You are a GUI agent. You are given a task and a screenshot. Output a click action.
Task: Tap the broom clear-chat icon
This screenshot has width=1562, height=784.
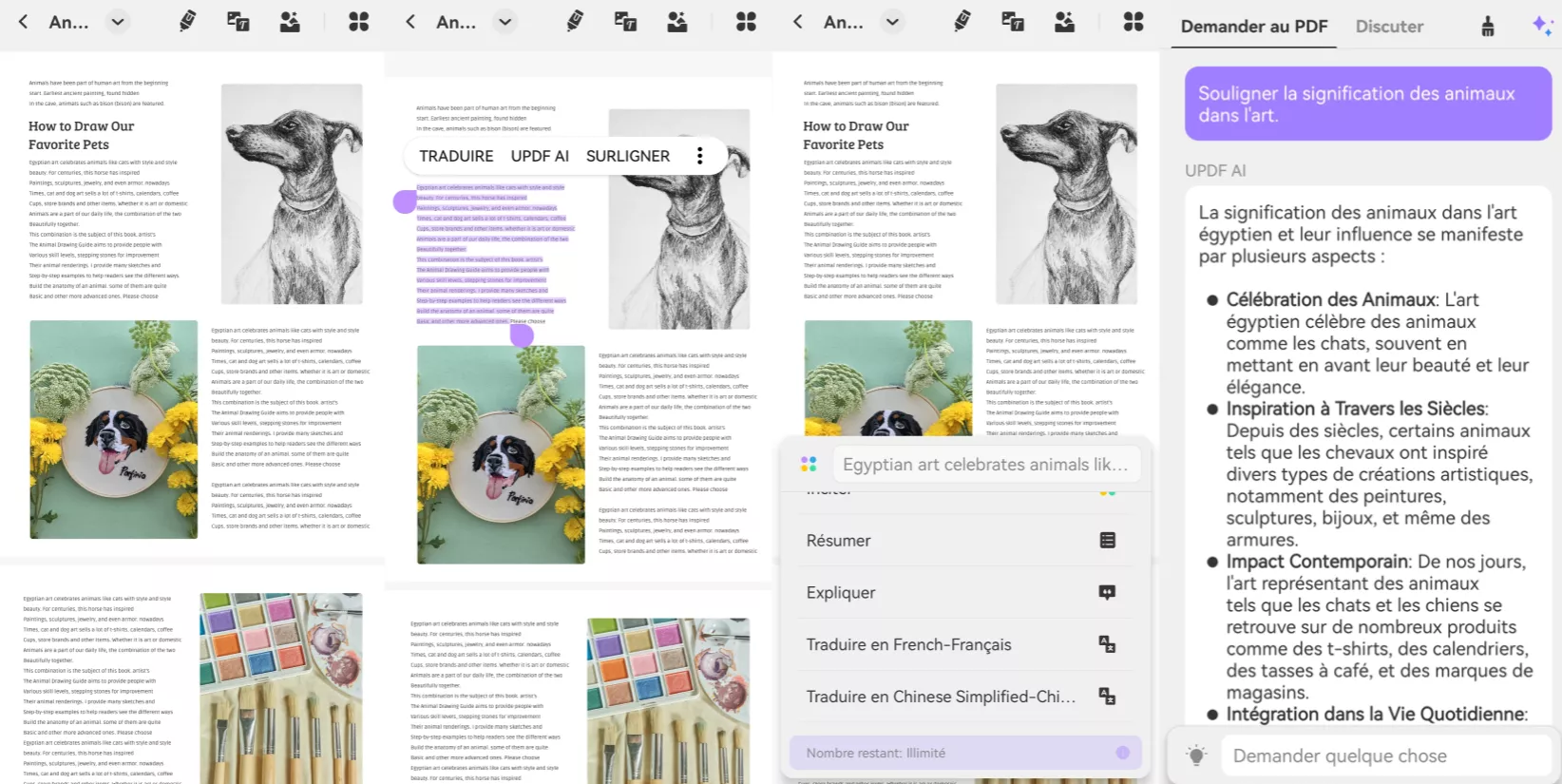click(x=1488, y=27)
